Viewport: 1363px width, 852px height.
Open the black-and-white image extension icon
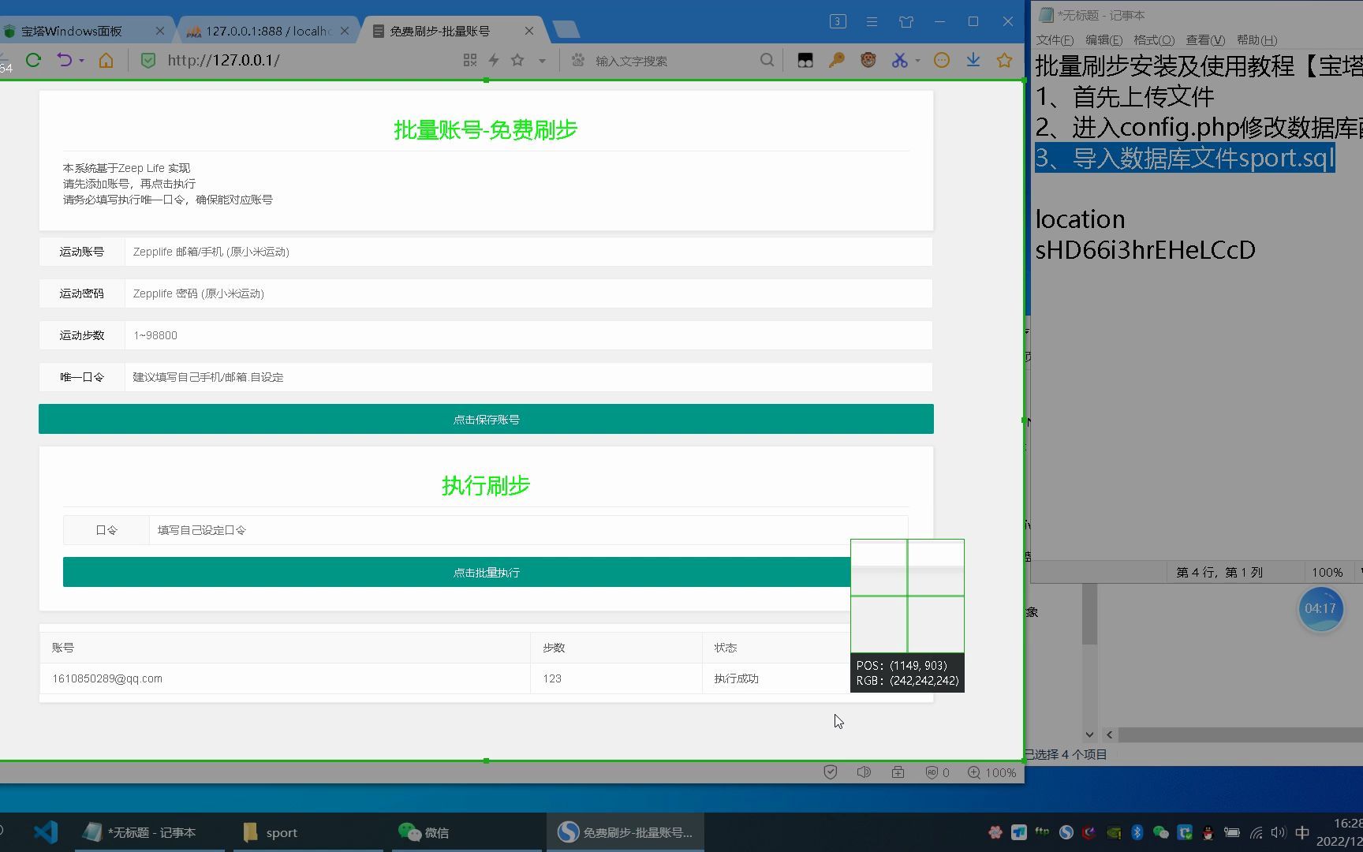(805, 60)
